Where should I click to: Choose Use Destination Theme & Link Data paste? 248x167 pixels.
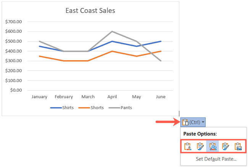pos(213,146)
